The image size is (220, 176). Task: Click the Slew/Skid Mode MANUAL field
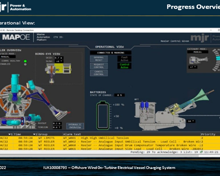click(8, 57)
